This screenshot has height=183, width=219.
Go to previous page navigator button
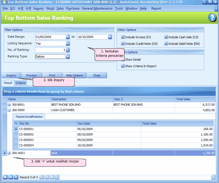pos(10,177)
